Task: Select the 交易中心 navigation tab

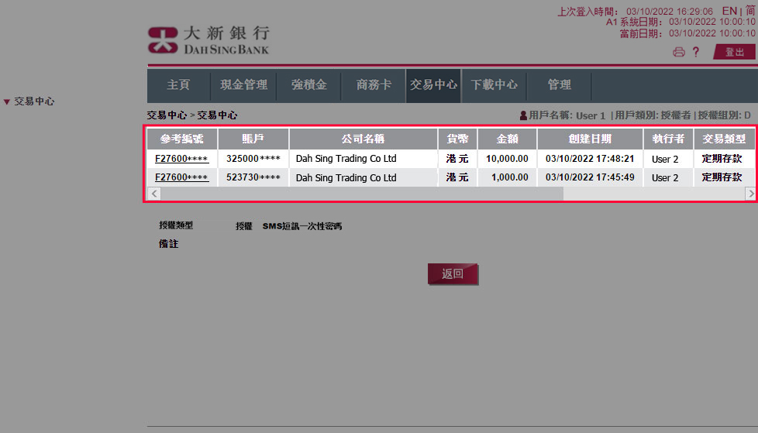Action: (433, 85)
